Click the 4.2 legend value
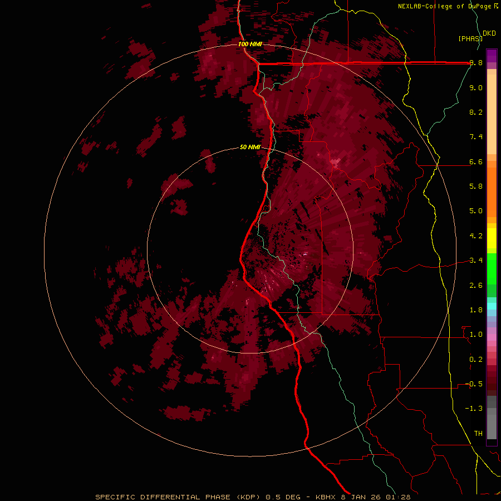The width and height of the screenshot is (501, 501). pyautogui.click(x=476, y=236)
